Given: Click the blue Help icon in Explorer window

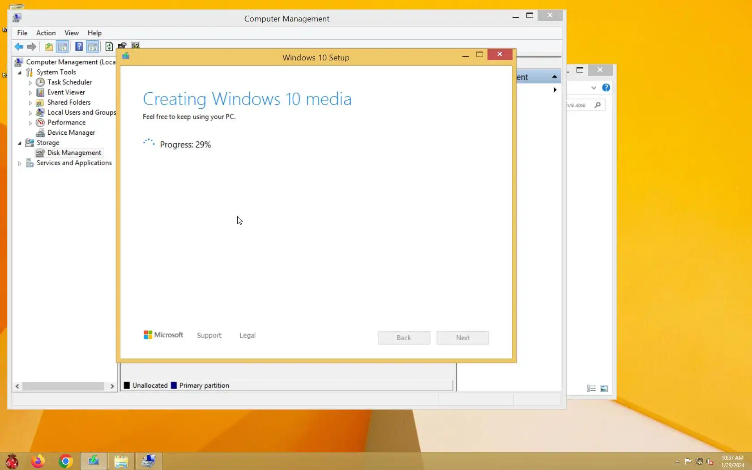Looking at the screenshot, I should pyautogui.click(x=606, y=88).
